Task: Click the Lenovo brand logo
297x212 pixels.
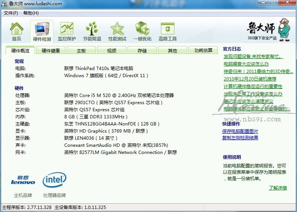Action: [23, 180]
